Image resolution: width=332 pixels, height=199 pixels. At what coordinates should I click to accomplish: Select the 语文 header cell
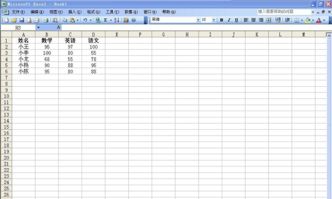(x=94, y=40)
